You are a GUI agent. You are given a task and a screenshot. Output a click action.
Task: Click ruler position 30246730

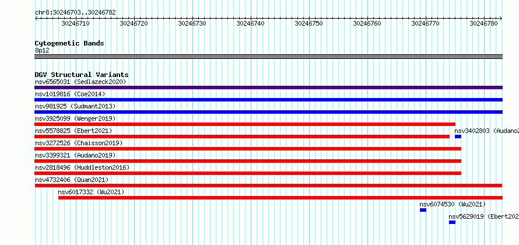click(x=192, y=23)
